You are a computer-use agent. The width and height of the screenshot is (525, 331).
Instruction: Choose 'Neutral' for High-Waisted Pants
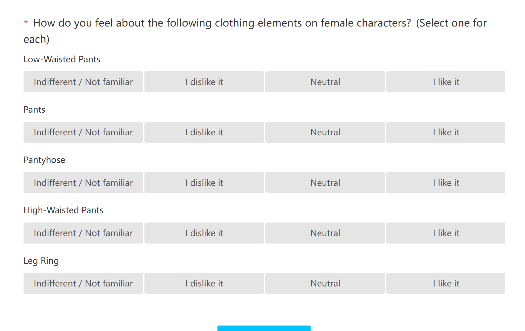point(325,233)
